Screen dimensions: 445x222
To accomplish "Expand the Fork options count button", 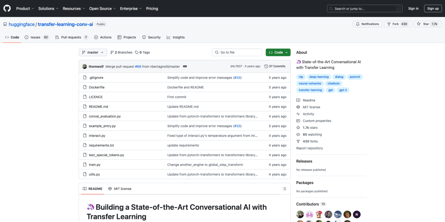I will (404, 24).
